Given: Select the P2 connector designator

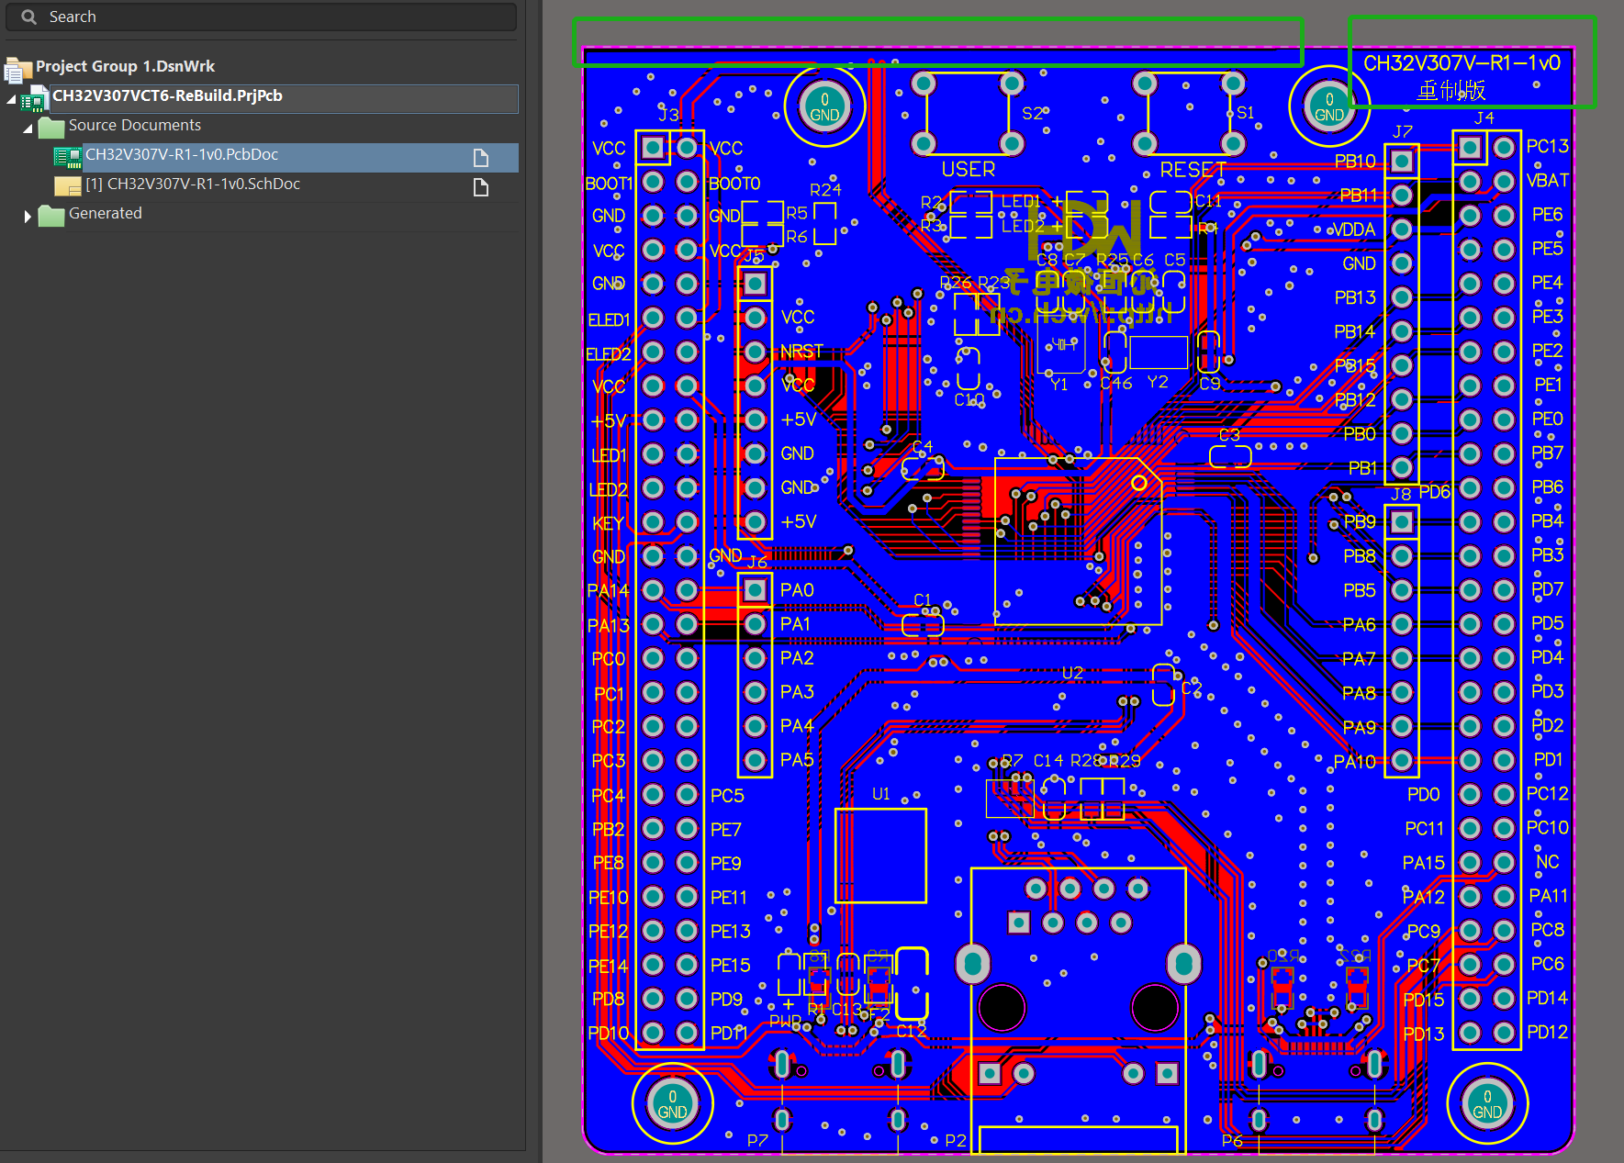Looking at the screenshot, I should click(x=956, y=1140).
